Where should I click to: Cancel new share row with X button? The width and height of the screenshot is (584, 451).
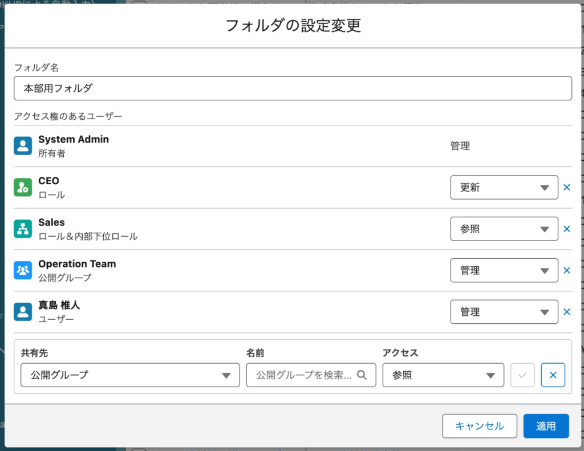coord(553,375)
